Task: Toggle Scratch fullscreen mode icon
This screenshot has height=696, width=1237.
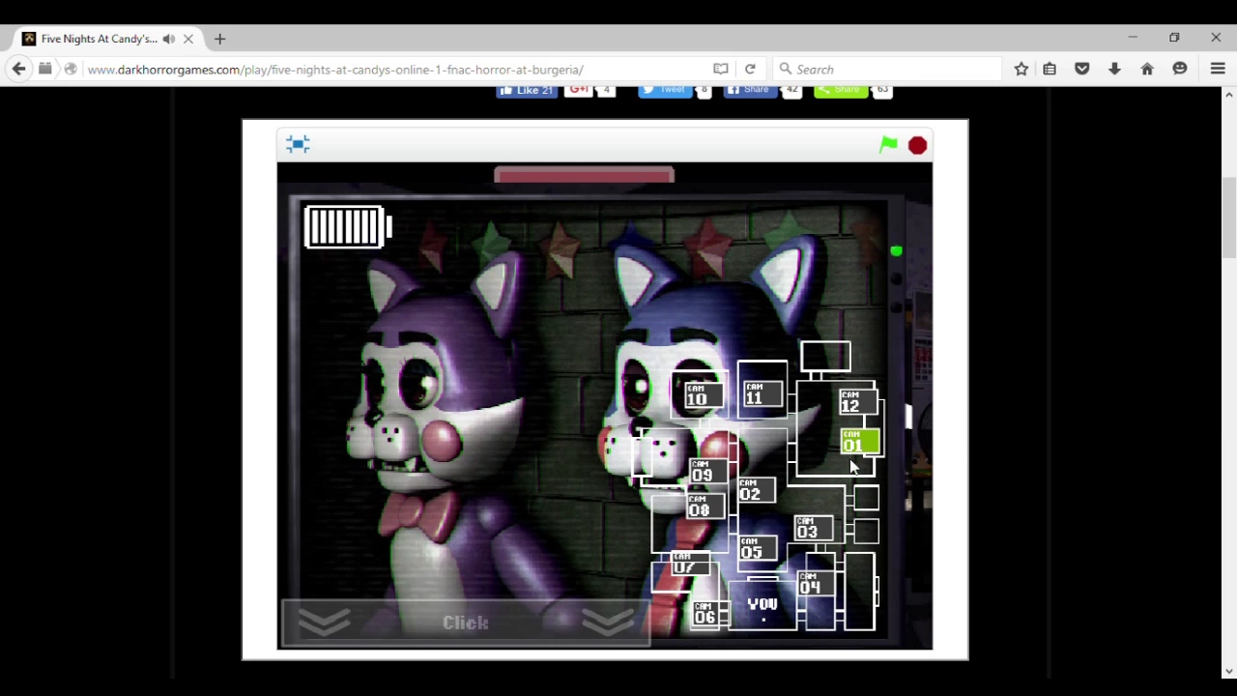Action: pyautogui.click(x=298, y=144)
